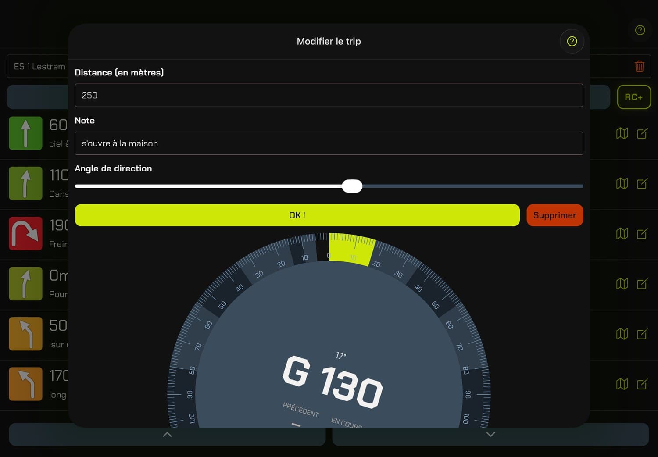Click the 30 mark on the right dial
The image size is (658, 457).
coord(398,274)
